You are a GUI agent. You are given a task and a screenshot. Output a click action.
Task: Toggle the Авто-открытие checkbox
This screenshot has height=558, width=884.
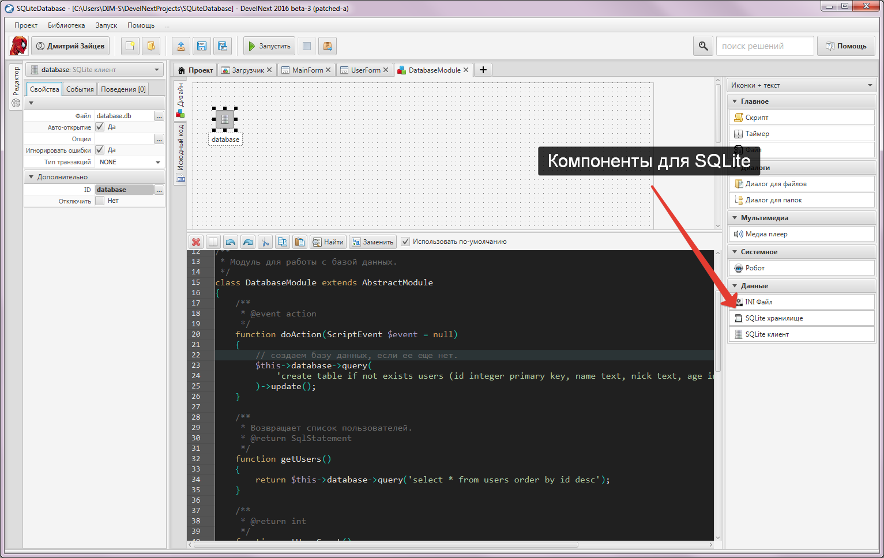(x=100, y=127)
